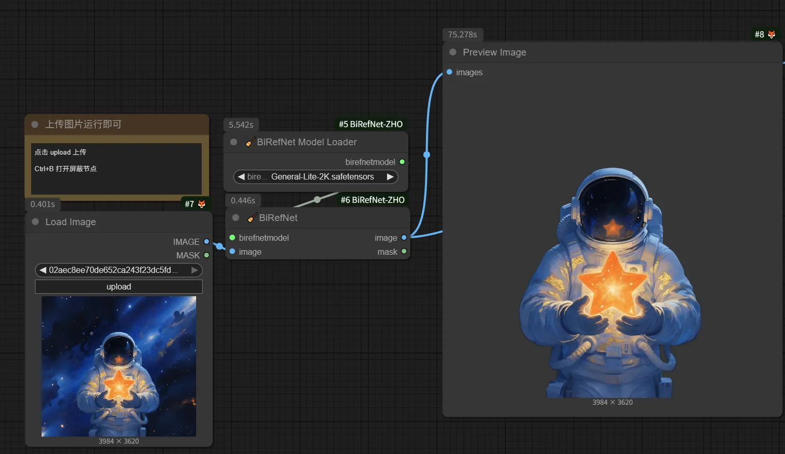Click the mask output socket on BiRefNet

pyautogui.click(x=404, y=252)
